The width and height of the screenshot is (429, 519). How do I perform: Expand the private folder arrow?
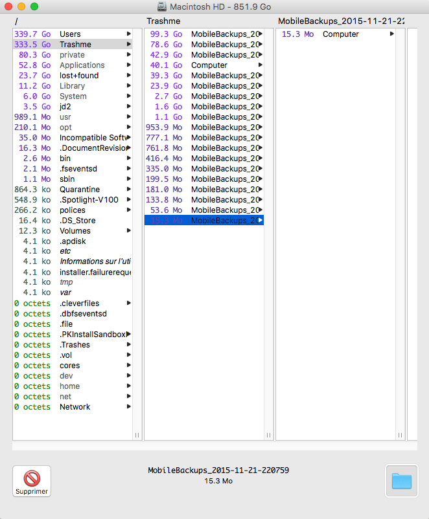(128, 54)
